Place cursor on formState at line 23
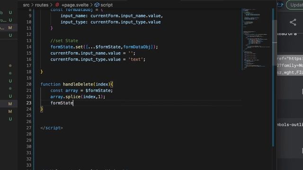The height and width of the screenshot is (170, 303). coord(62,103)
